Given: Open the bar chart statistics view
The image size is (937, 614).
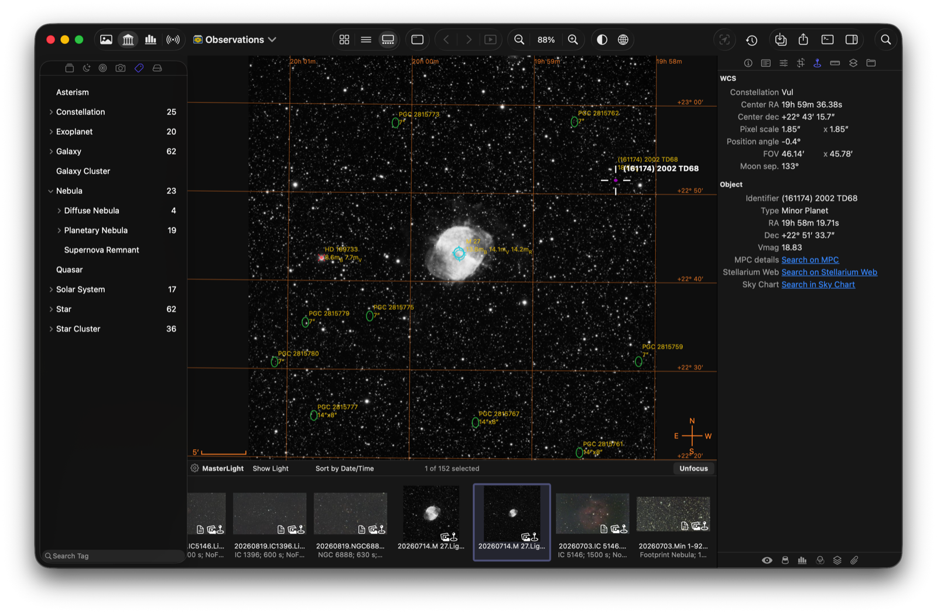Looking at the screenshot, I should click(x=151, y=40).
